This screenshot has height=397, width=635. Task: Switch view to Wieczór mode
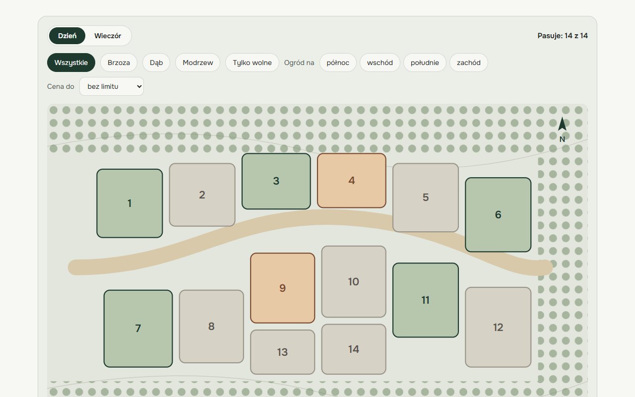(x=108, y=36)
